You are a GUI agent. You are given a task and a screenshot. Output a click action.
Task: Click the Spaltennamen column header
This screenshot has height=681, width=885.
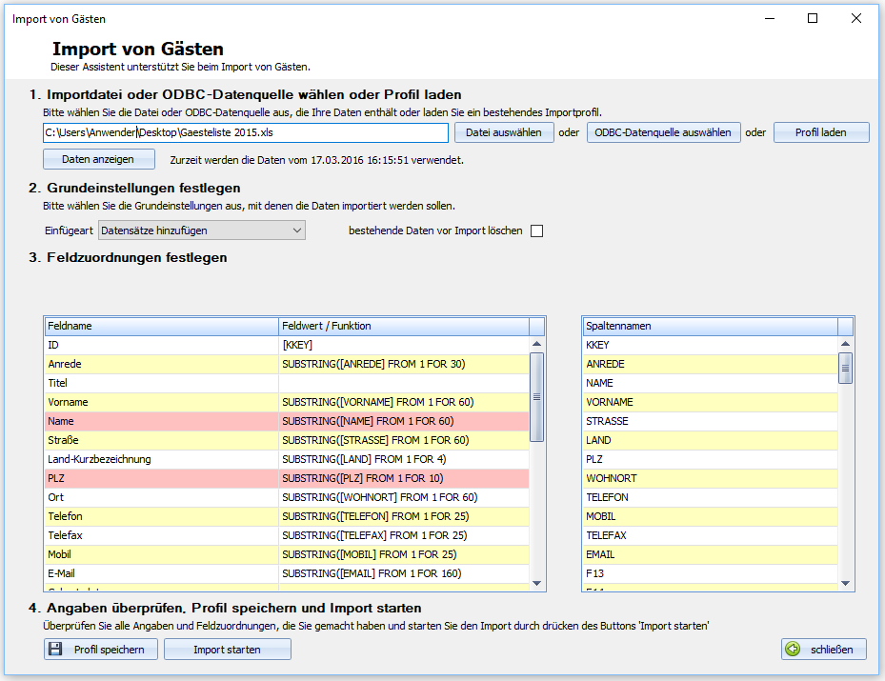710,326
